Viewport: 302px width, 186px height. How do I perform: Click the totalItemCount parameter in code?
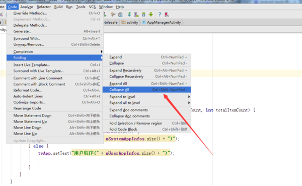pos(233,110)
